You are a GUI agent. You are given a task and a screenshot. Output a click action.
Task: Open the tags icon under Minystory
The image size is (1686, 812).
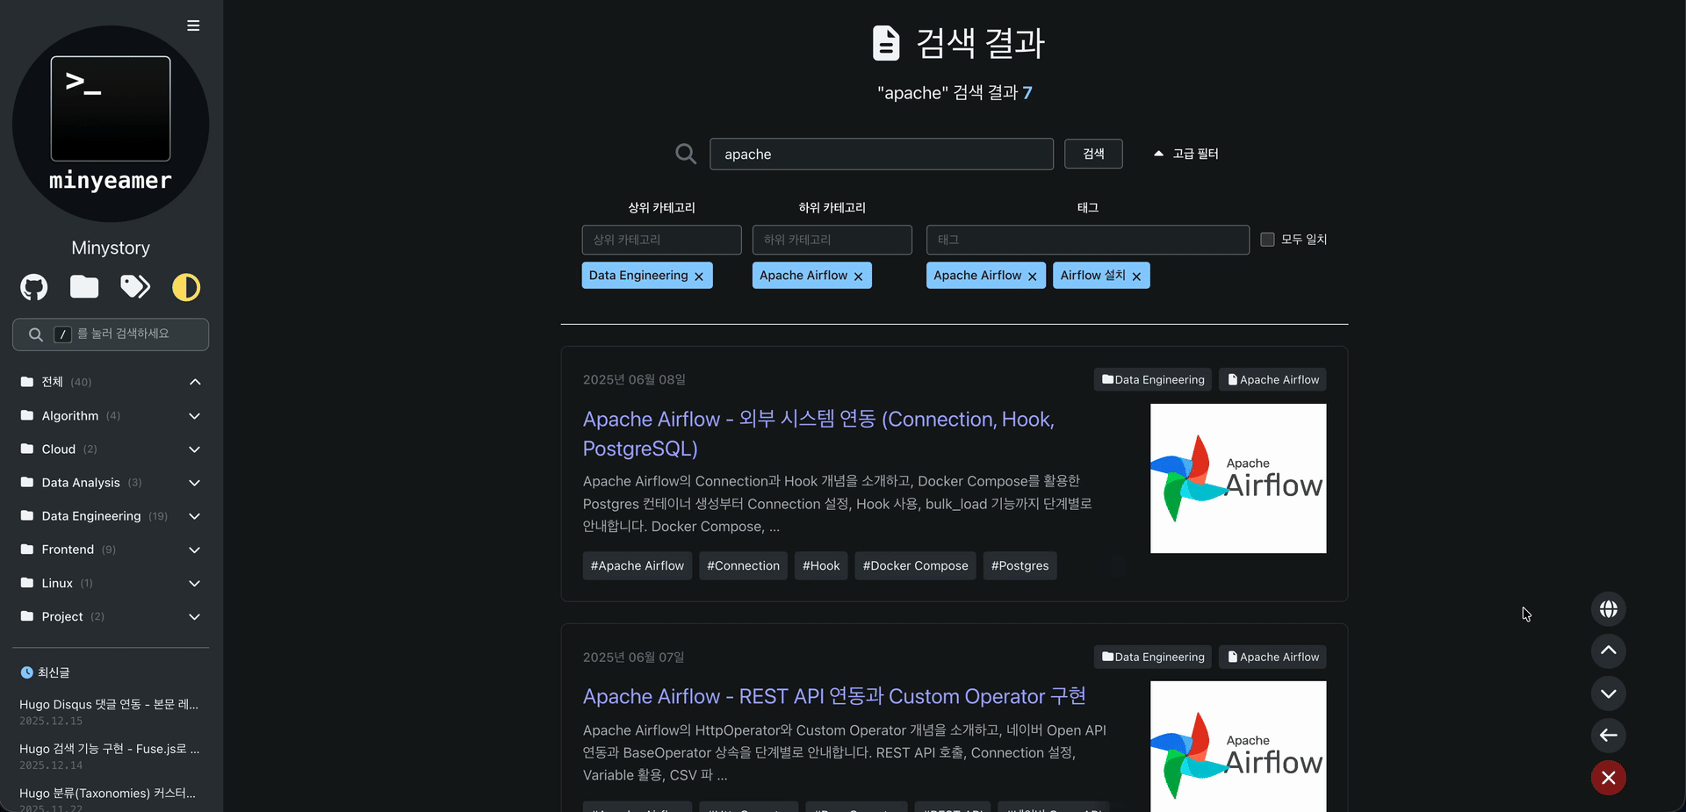135,287
